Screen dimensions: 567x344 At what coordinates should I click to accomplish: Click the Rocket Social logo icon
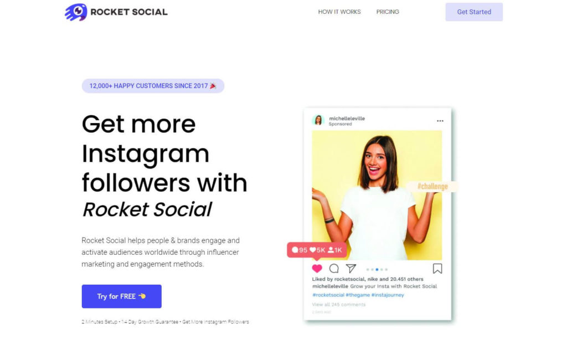76,12
